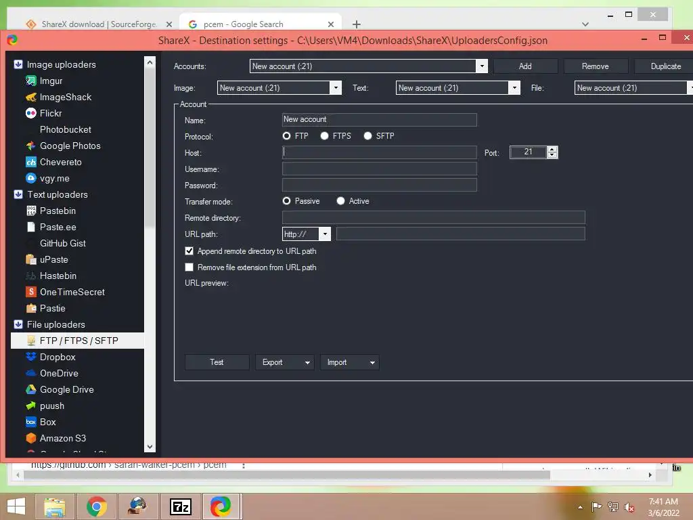Click the muted volume tray icon
The width and height of the screenshot is (693, 520).
pos(629,507)
